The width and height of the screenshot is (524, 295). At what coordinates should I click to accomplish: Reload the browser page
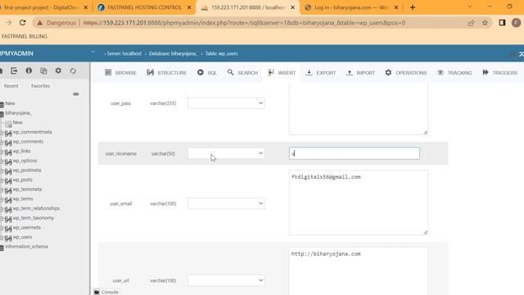click(22, 23)
